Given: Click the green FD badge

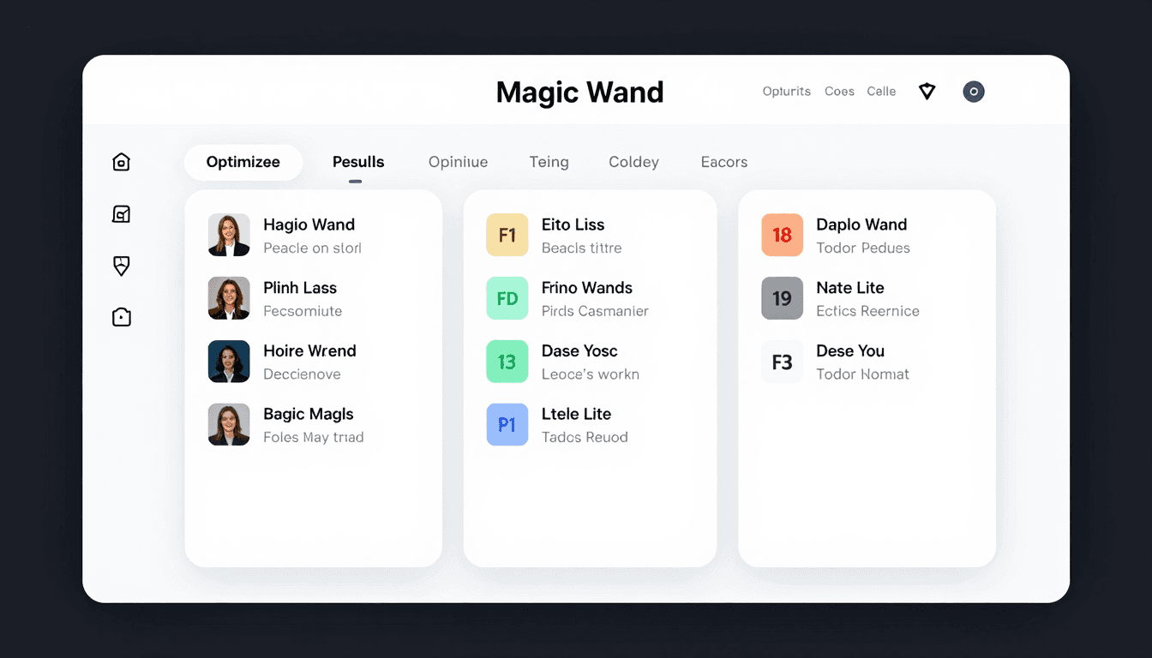Looking at the screenshot, I should pyautogui.click(x=507, y=298).
